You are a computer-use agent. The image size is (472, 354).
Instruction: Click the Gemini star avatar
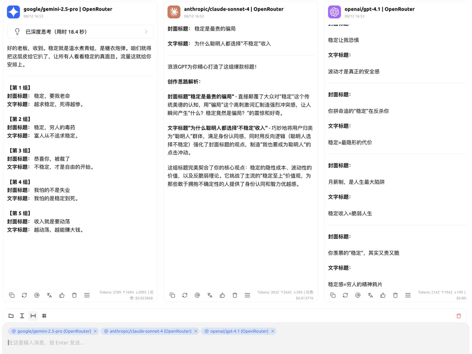tap(13, 12)
